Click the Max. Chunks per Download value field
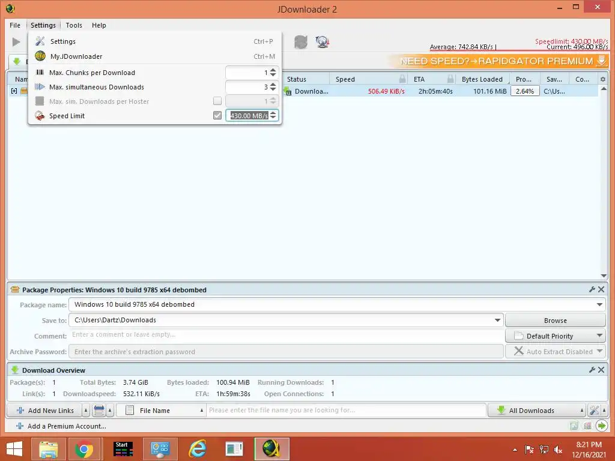Viewport: 615px width, 461px height. (247, 73)
